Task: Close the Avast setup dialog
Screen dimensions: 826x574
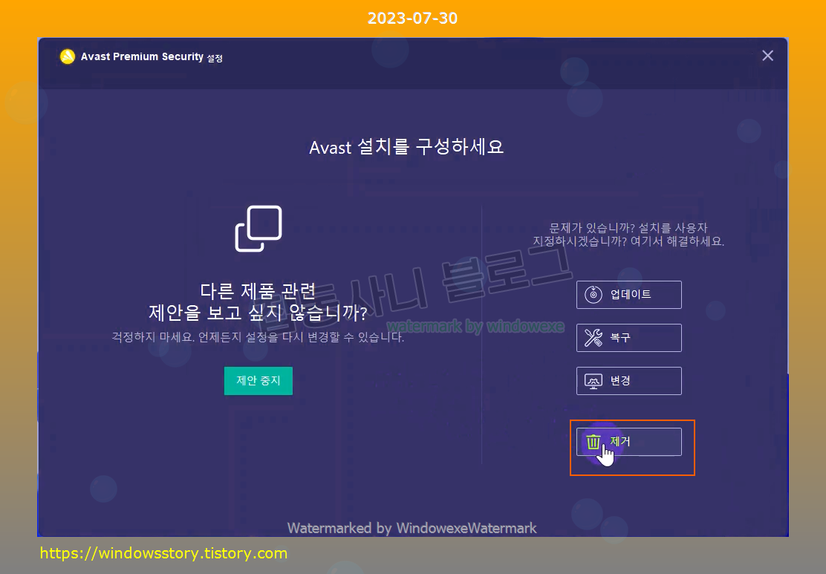Action: click(767, 56)
